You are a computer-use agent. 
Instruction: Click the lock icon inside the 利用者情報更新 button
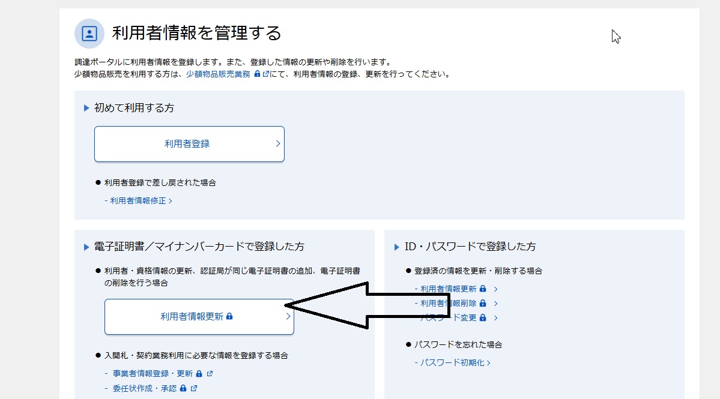(229, 316)
